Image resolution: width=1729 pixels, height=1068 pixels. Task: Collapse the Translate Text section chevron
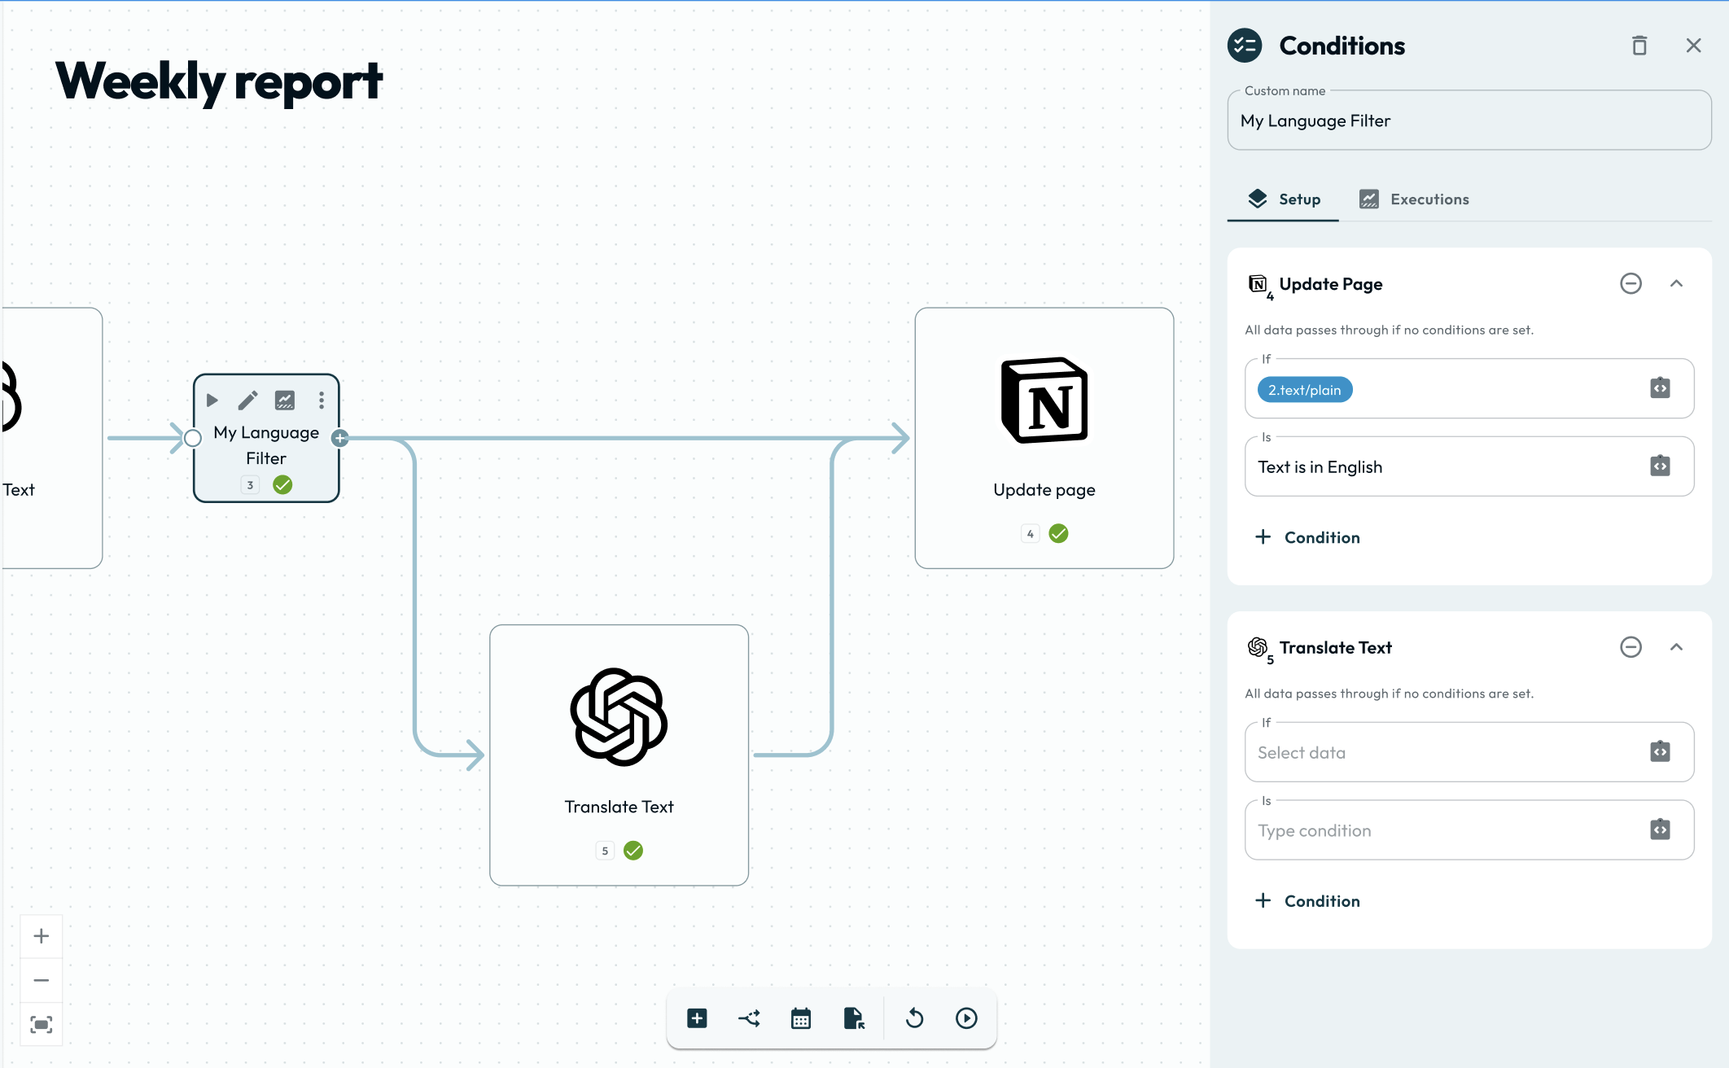click(x=1676, y=647)
